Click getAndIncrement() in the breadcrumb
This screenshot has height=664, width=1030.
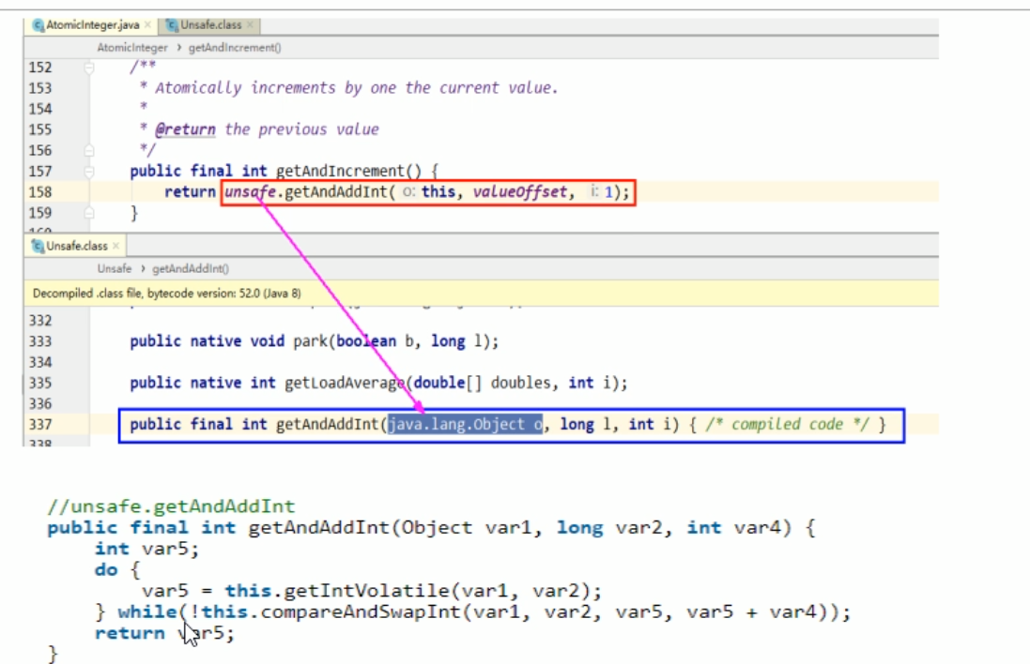click(235, 47)
